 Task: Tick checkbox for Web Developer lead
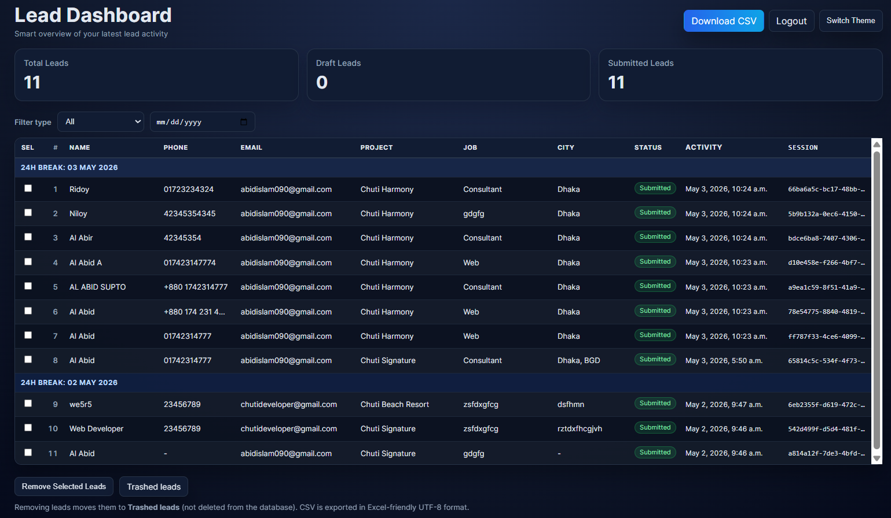(28, 428)
